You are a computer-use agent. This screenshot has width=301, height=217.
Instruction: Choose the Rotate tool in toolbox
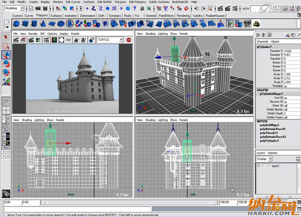tap(6, 63)
